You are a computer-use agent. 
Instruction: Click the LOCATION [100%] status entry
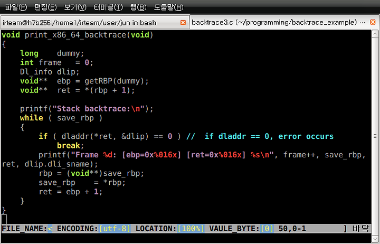(170, 229)
